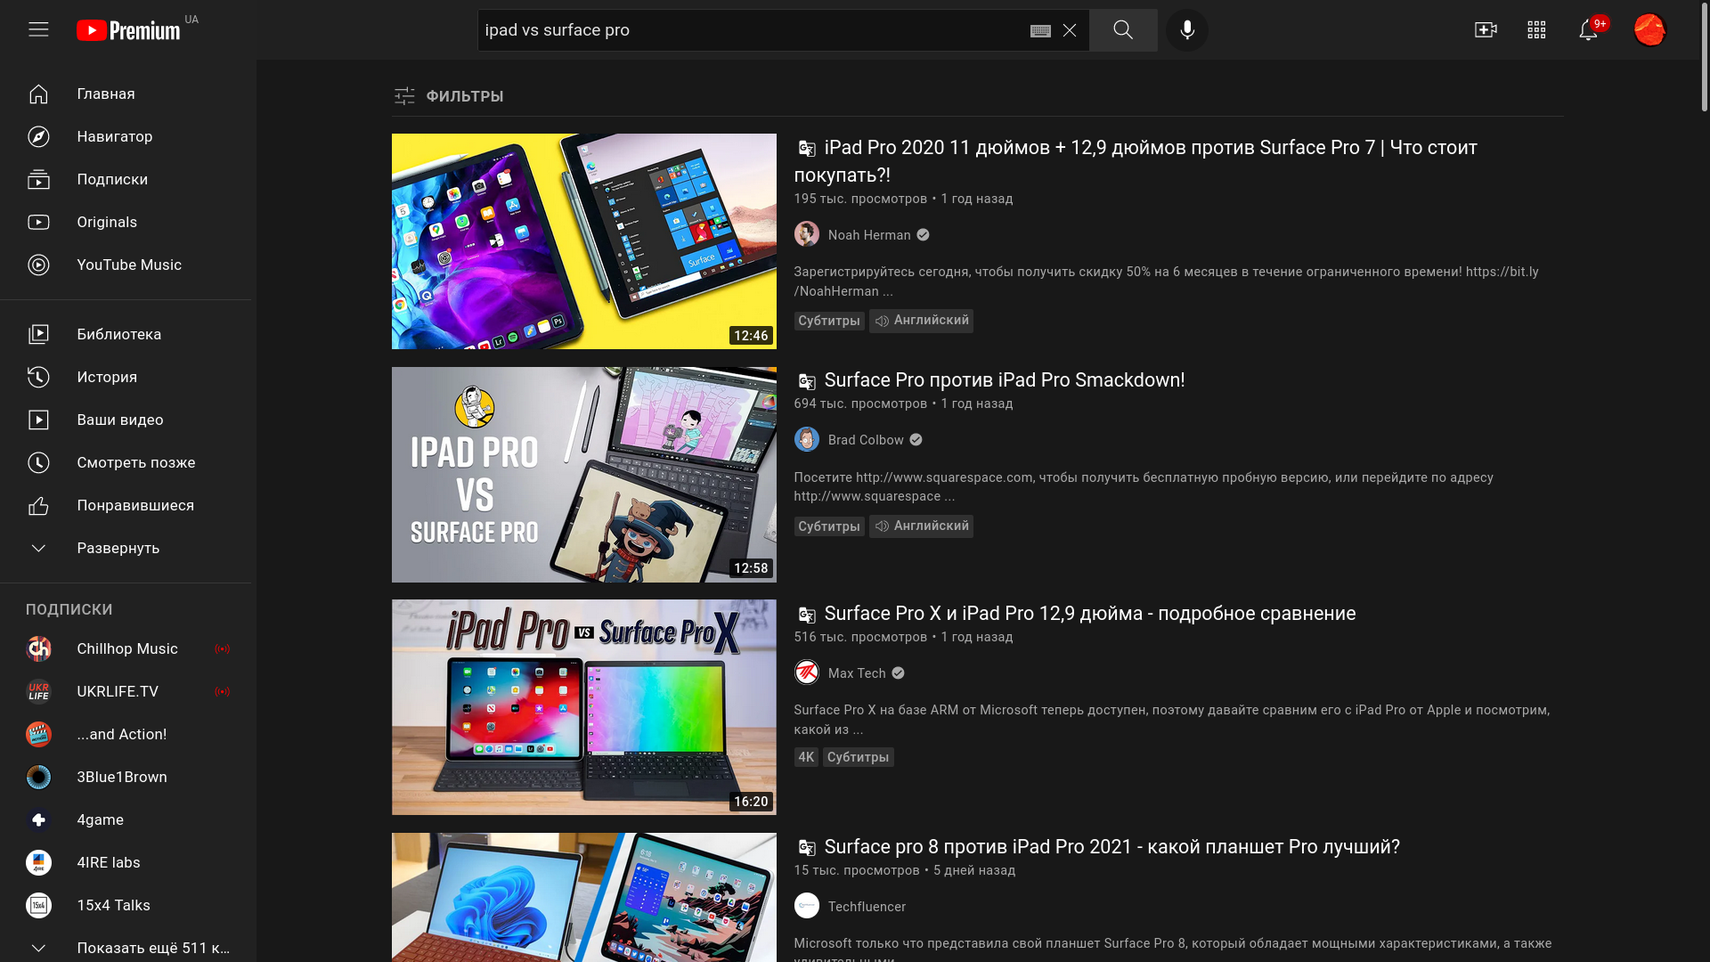
Task: Open the hamburger guide menu
Action: pyautogui.click(x=38, y=29)
